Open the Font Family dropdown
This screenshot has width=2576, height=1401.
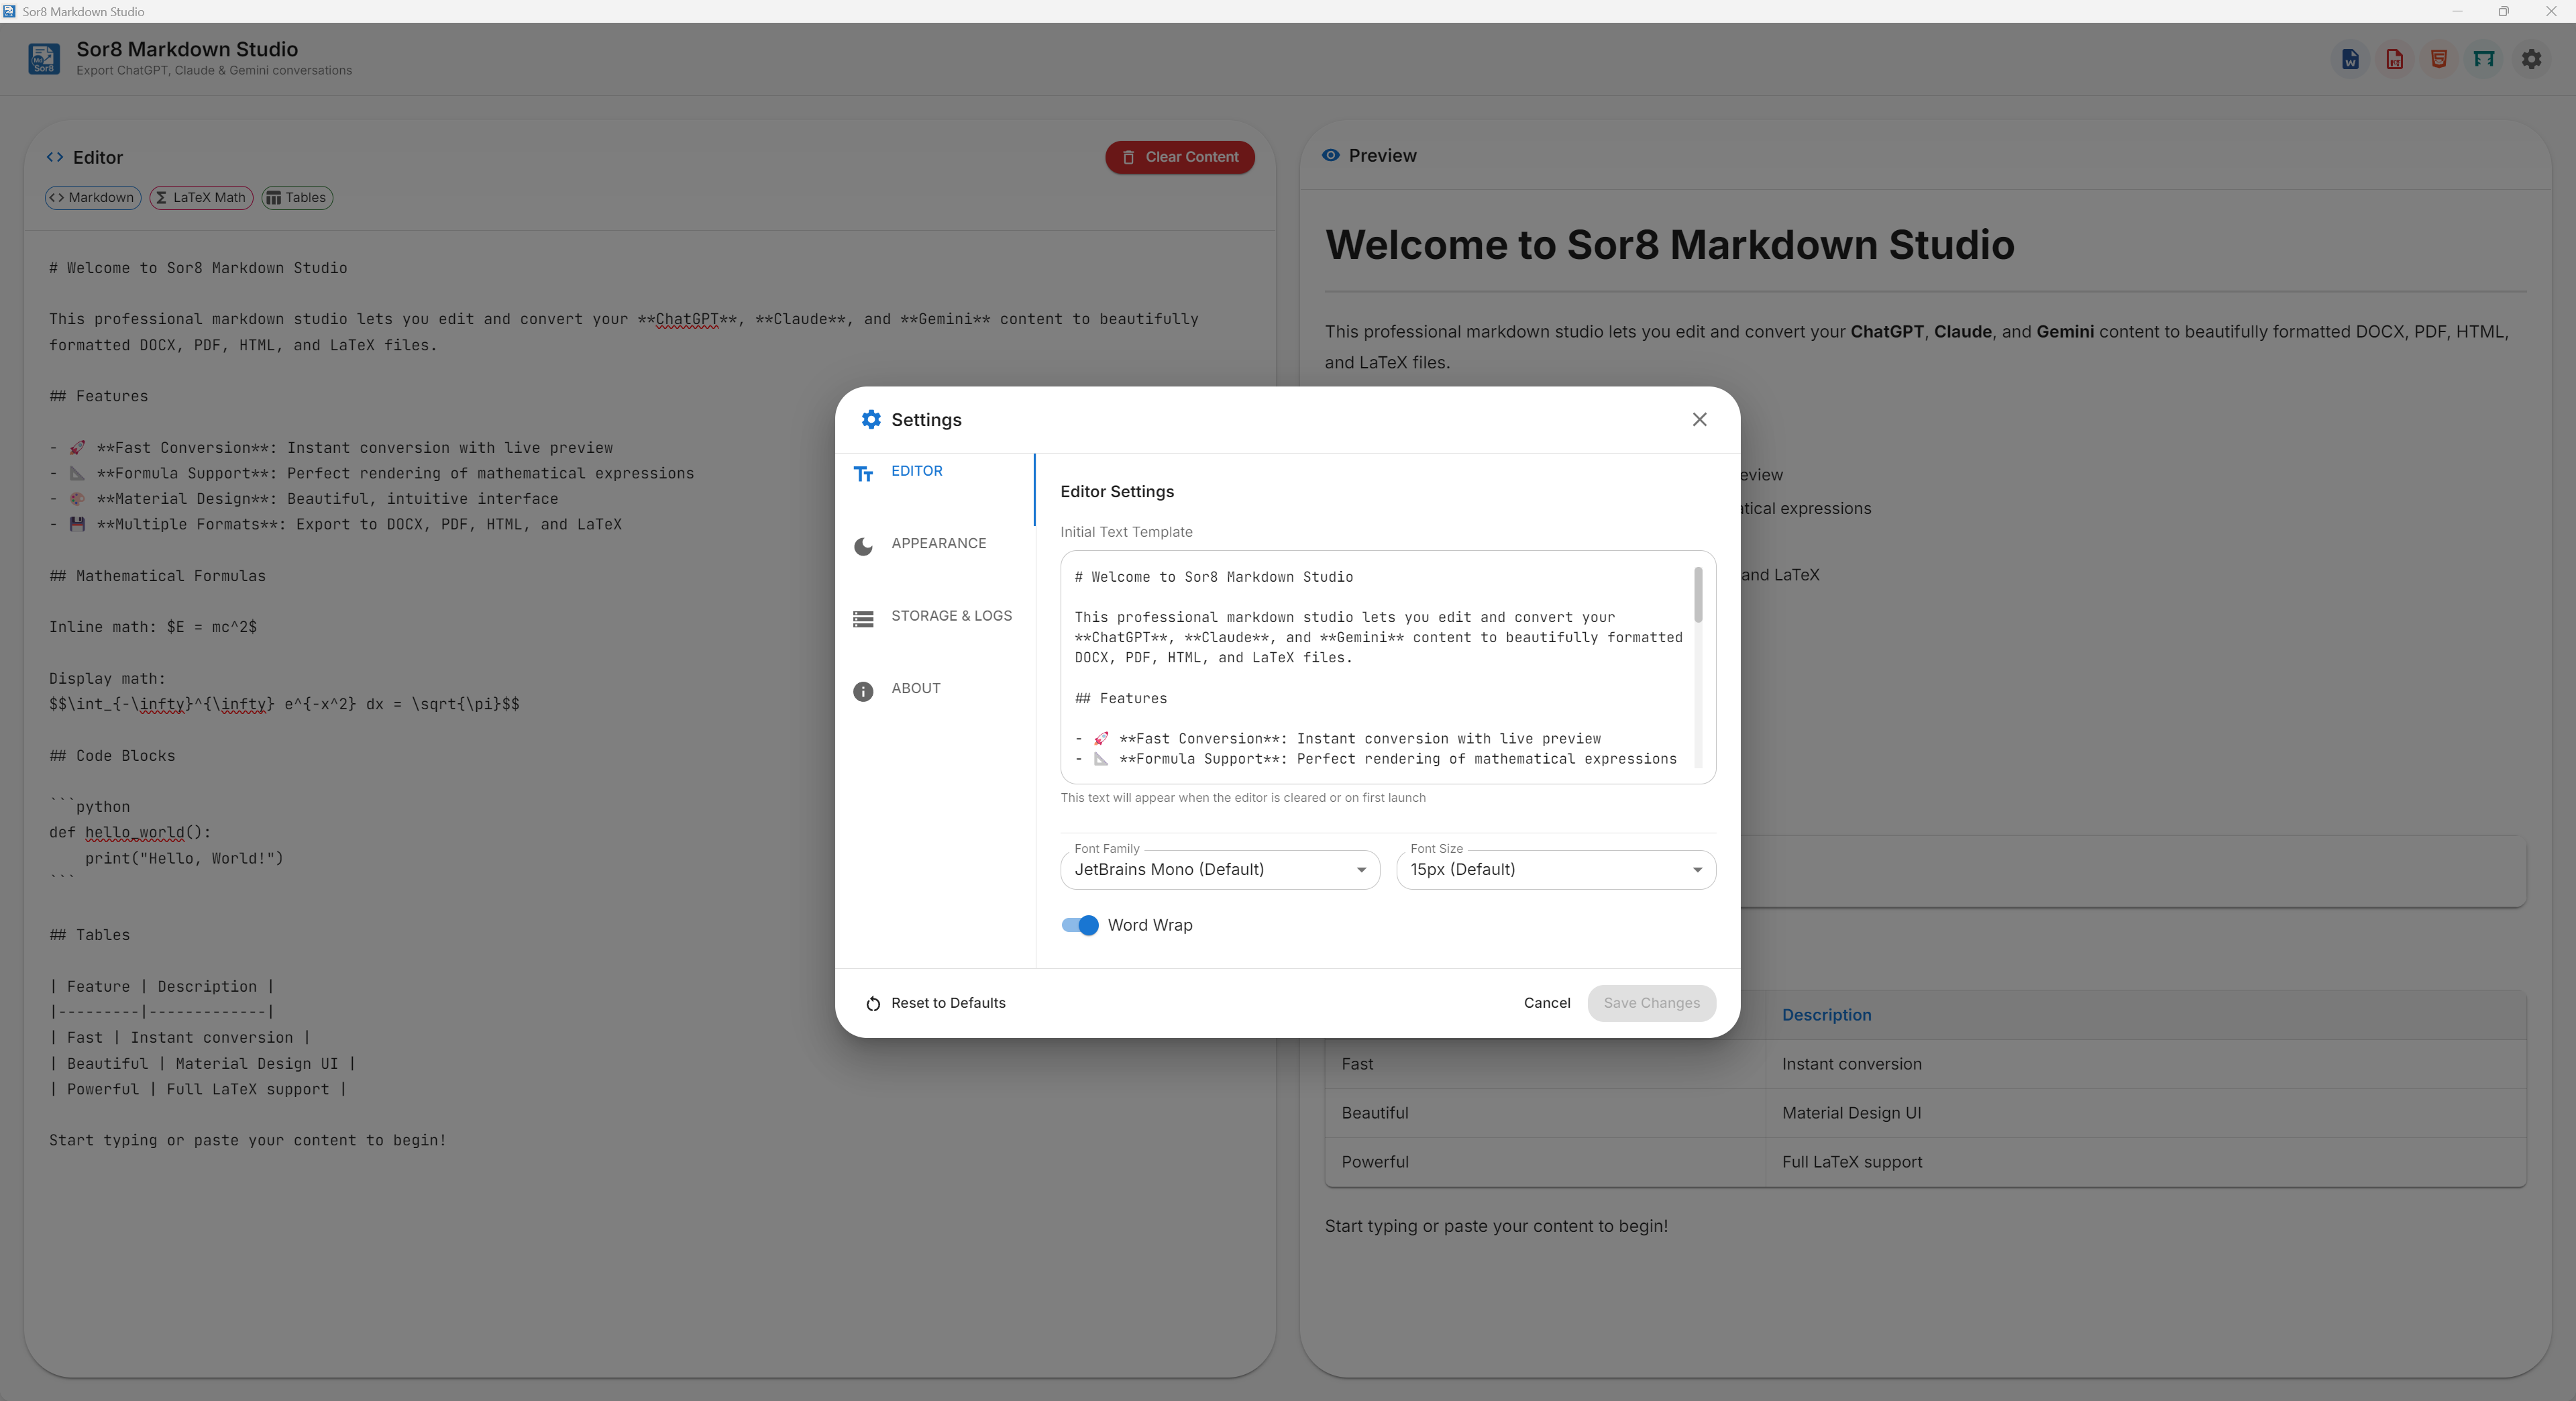click(1219, 869)
